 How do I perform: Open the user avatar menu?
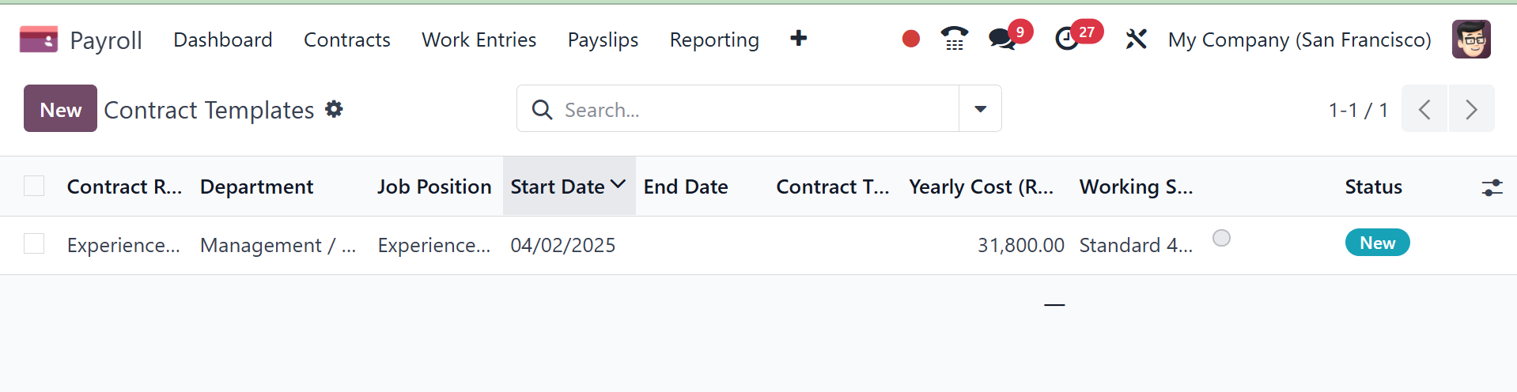pos(1471,39)
